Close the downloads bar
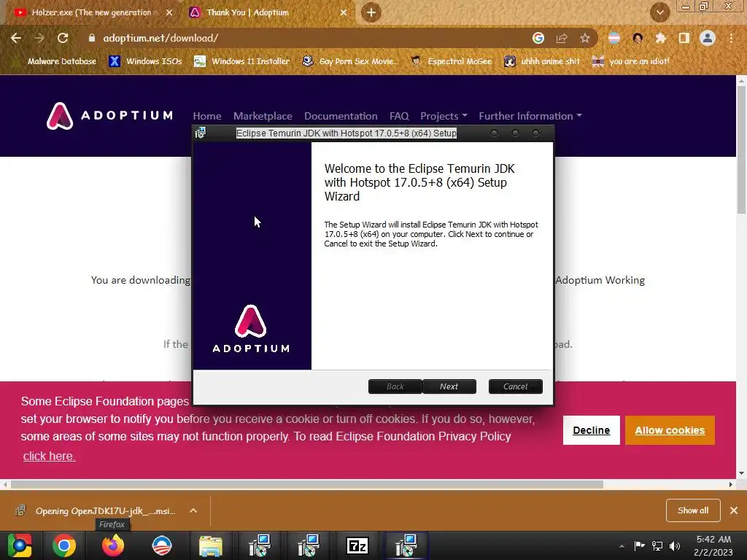Viewport: 747px width, 560px height. [x=734, y=510]
